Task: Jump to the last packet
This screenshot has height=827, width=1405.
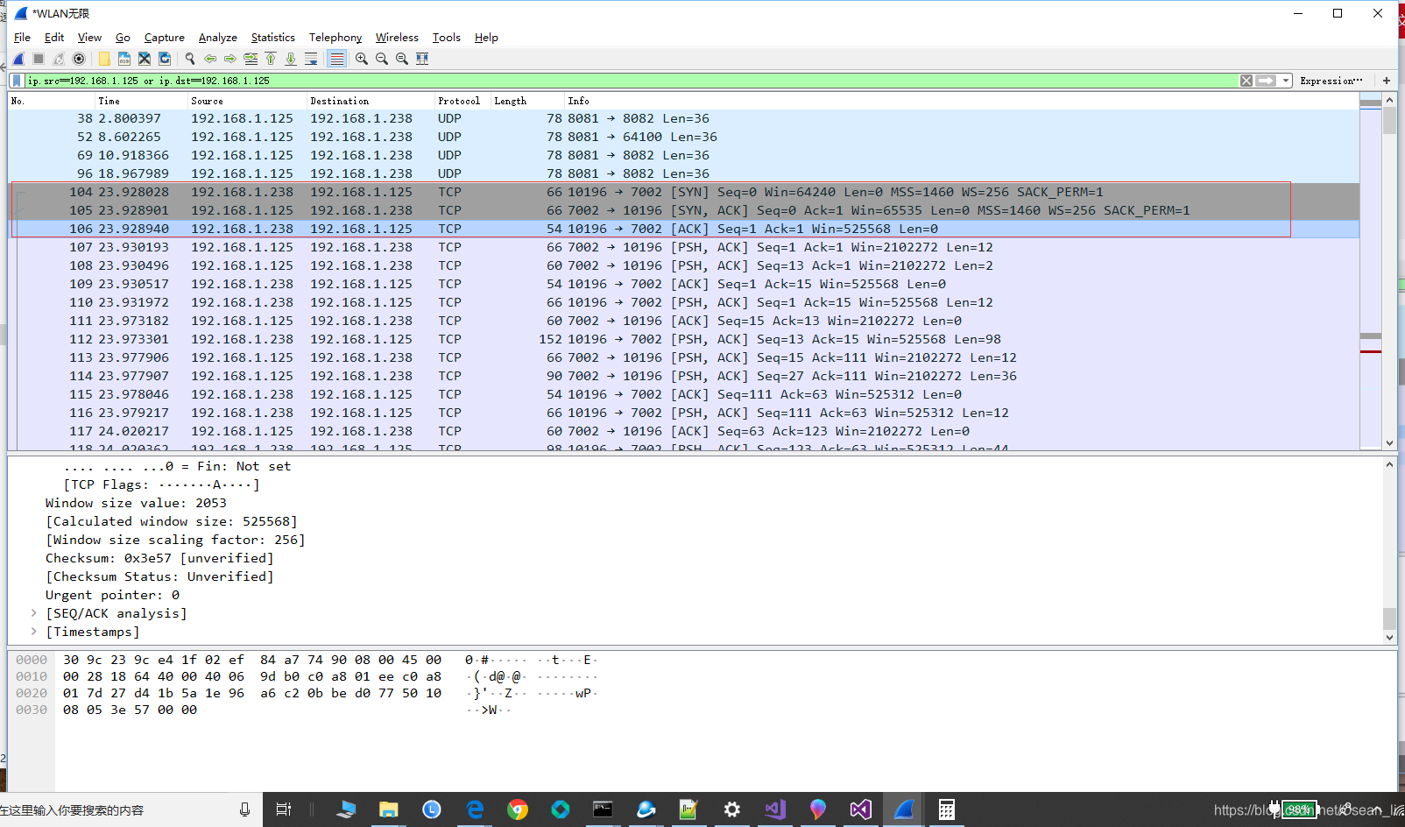Action: click(291, 59)
